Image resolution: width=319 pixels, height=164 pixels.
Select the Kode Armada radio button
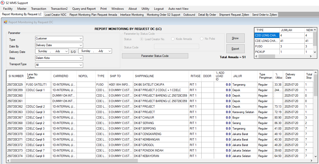(173, 39)
